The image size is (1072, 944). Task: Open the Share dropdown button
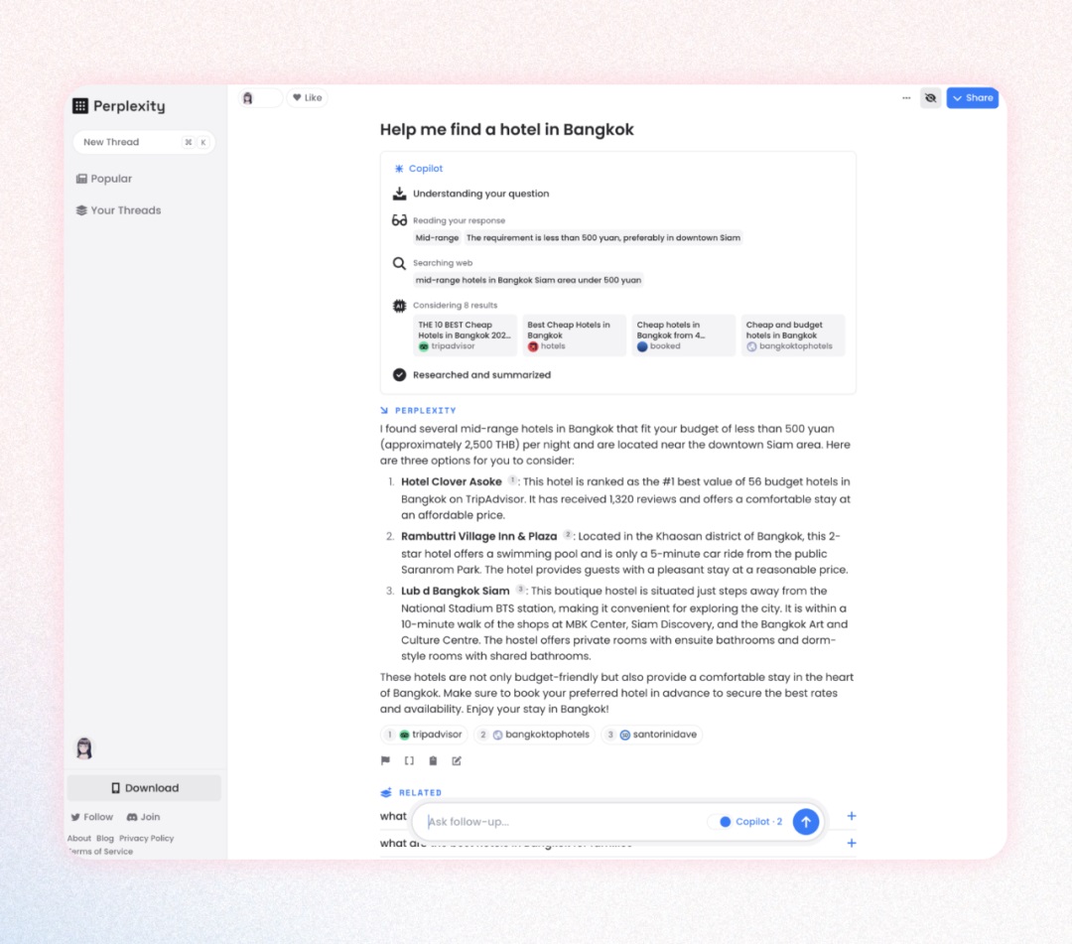pos(972,98)
